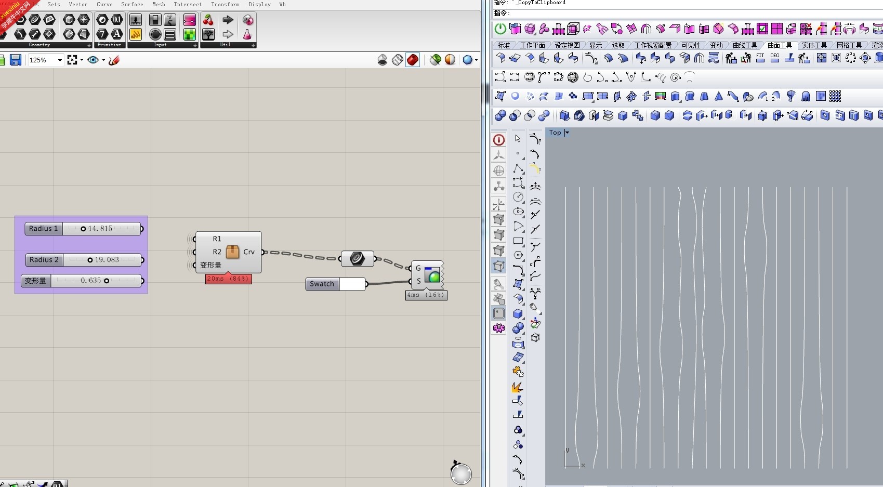Select the Gradient component icon in Input
The width and height of the screenshot is (883, 487).
pos(190,20)
